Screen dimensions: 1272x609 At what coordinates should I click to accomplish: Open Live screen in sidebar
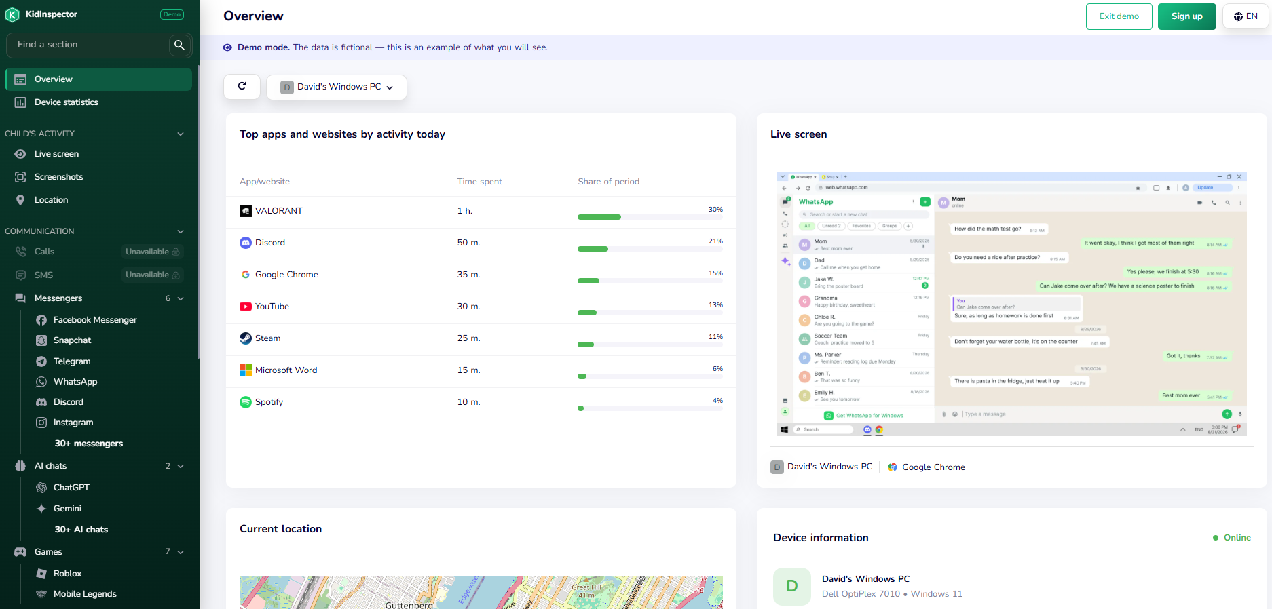pos(98,154)
